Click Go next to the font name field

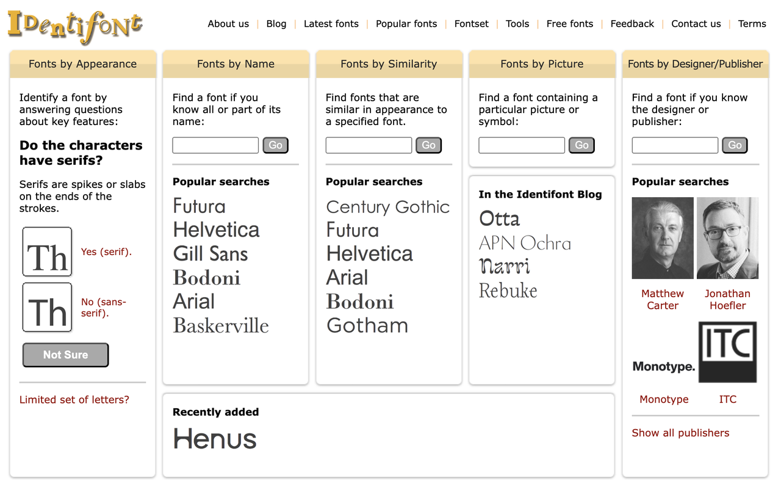(276, 145)
